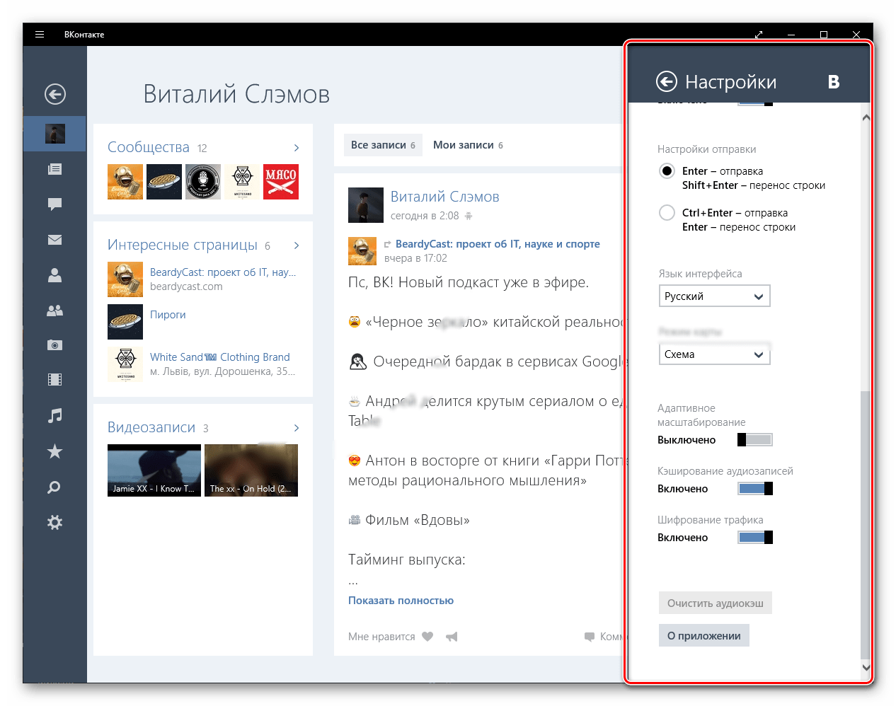Viewport: 896px width, 706px height.
Task: Open music note icon in sidebar
Action: [54, 416]
